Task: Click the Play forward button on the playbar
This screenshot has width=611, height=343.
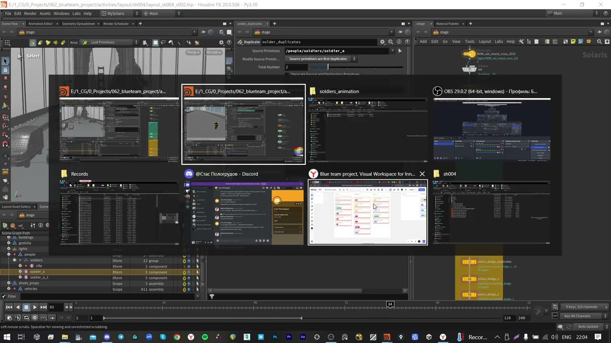Action: (35, 307)
